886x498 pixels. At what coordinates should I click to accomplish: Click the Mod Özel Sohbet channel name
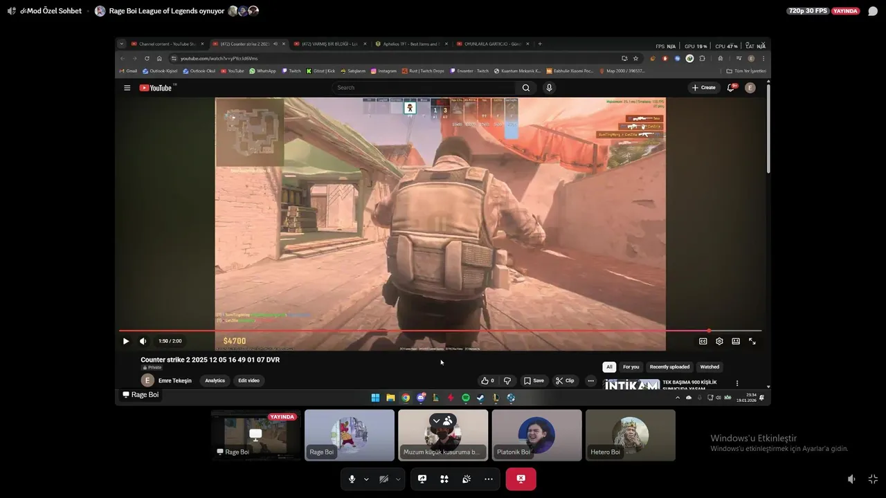point(51,11)
